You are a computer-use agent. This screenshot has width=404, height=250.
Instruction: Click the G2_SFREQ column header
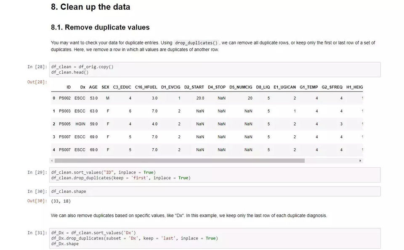click(x=332, y=87)
